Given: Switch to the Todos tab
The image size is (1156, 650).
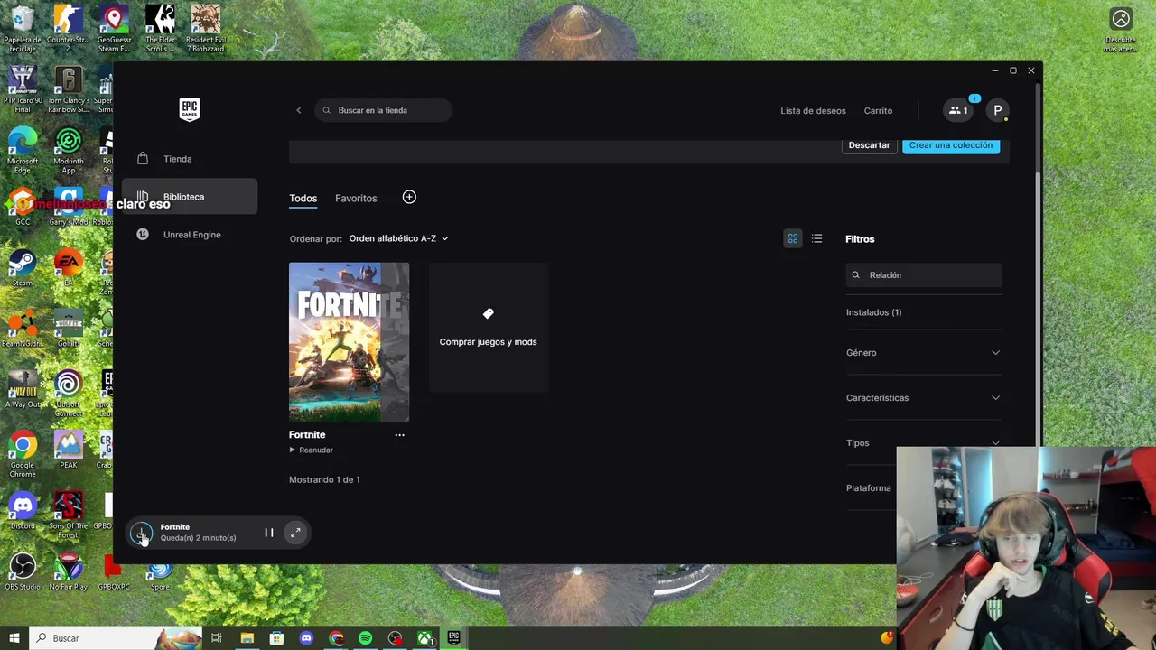Looking at the screenshot, I should point(303,199).
